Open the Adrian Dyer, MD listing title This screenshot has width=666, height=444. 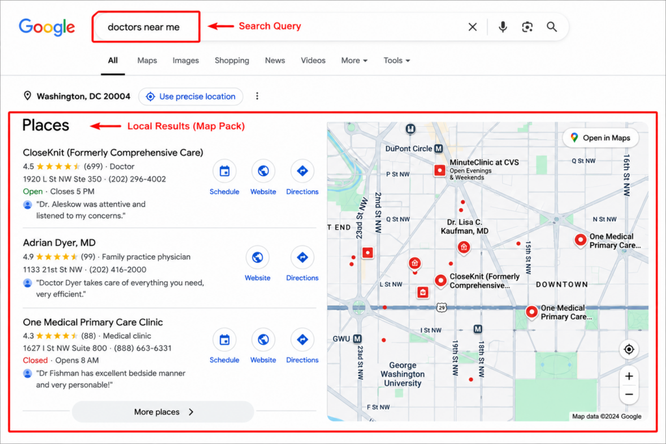tap(59, 242)
